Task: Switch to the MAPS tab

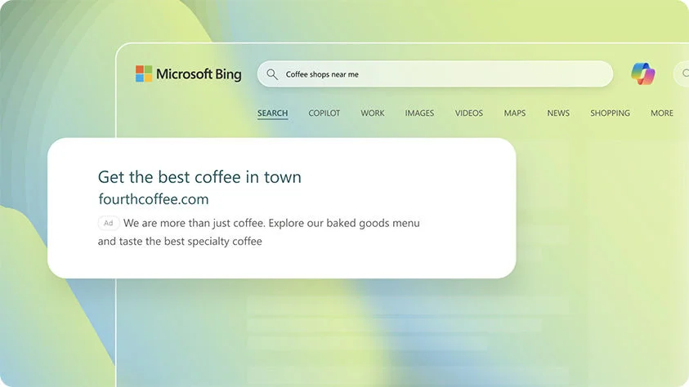Action: tap(515, 113)
